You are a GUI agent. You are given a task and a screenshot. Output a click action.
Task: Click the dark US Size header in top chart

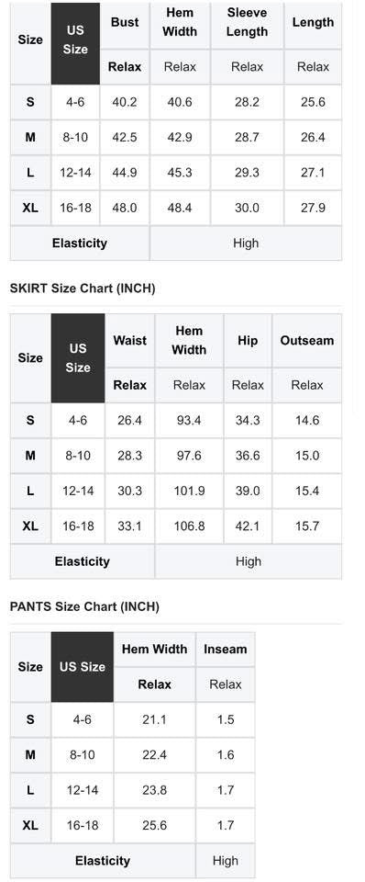pos(75,44)
